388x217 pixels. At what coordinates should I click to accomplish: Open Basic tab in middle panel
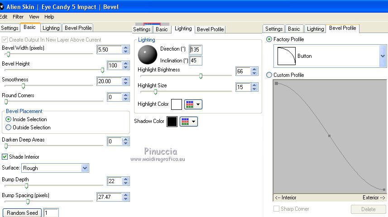click(162, 29)
